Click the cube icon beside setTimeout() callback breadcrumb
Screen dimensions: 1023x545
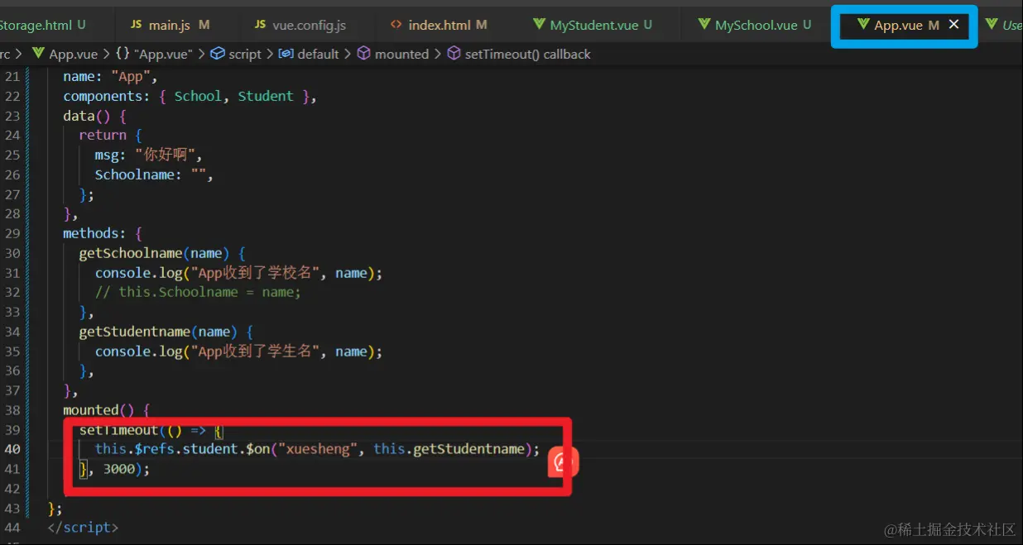click(454, 54)
